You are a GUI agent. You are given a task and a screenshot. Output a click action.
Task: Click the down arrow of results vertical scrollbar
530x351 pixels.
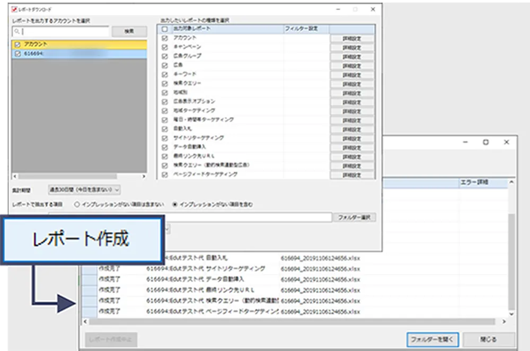[x=511, y=314]
